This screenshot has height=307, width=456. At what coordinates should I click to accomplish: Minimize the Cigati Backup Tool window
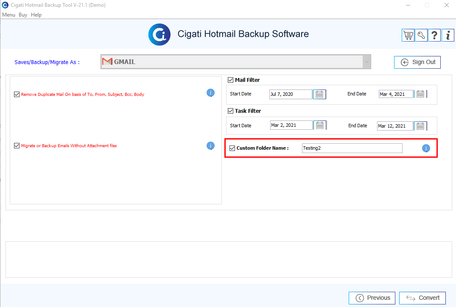pyautogui.click(x=408, y=5)
